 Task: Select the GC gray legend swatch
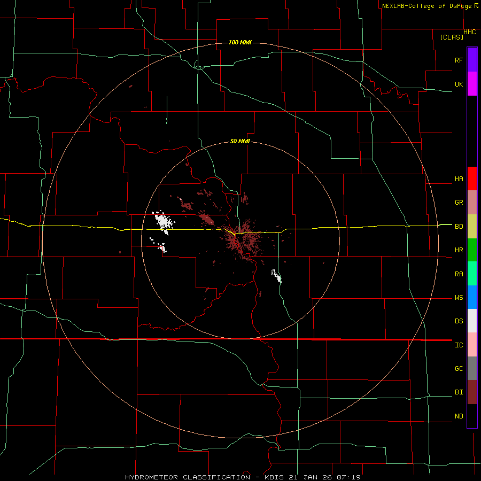472,368
